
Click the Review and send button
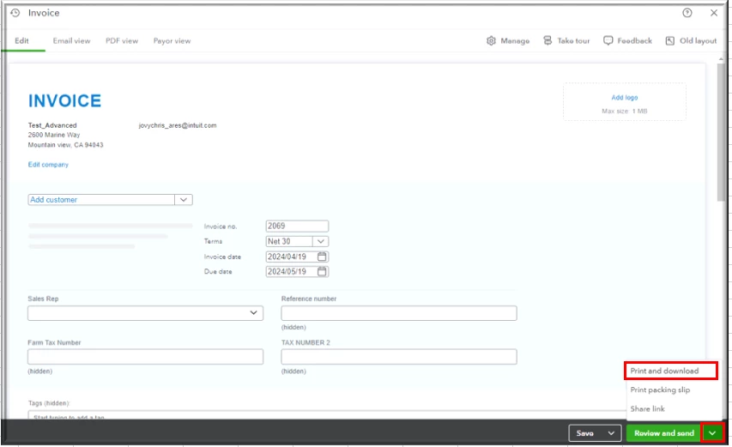[664, 433]
